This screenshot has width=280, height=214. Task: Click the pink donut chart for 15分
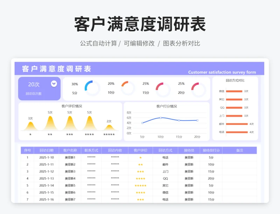coord(163,90)
